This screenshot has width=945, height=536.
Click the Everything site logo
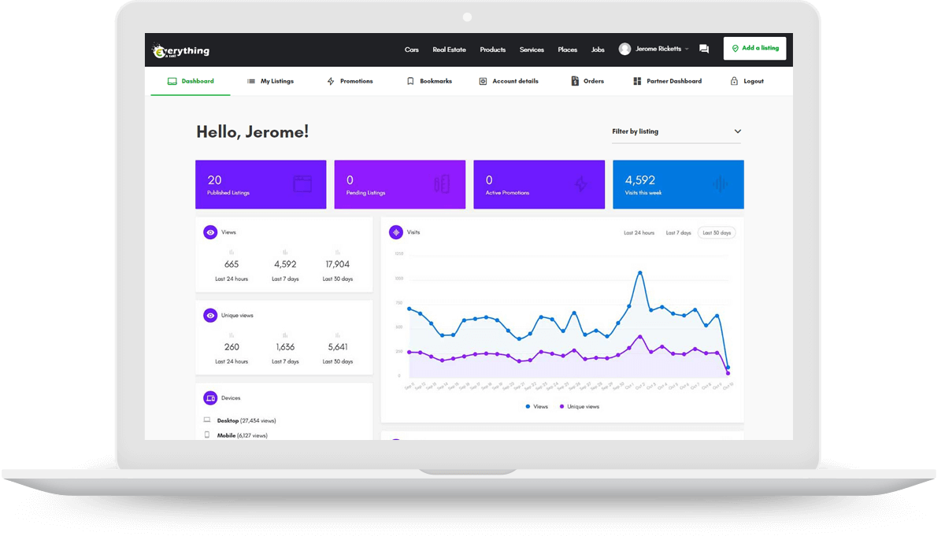coord(181,50)
